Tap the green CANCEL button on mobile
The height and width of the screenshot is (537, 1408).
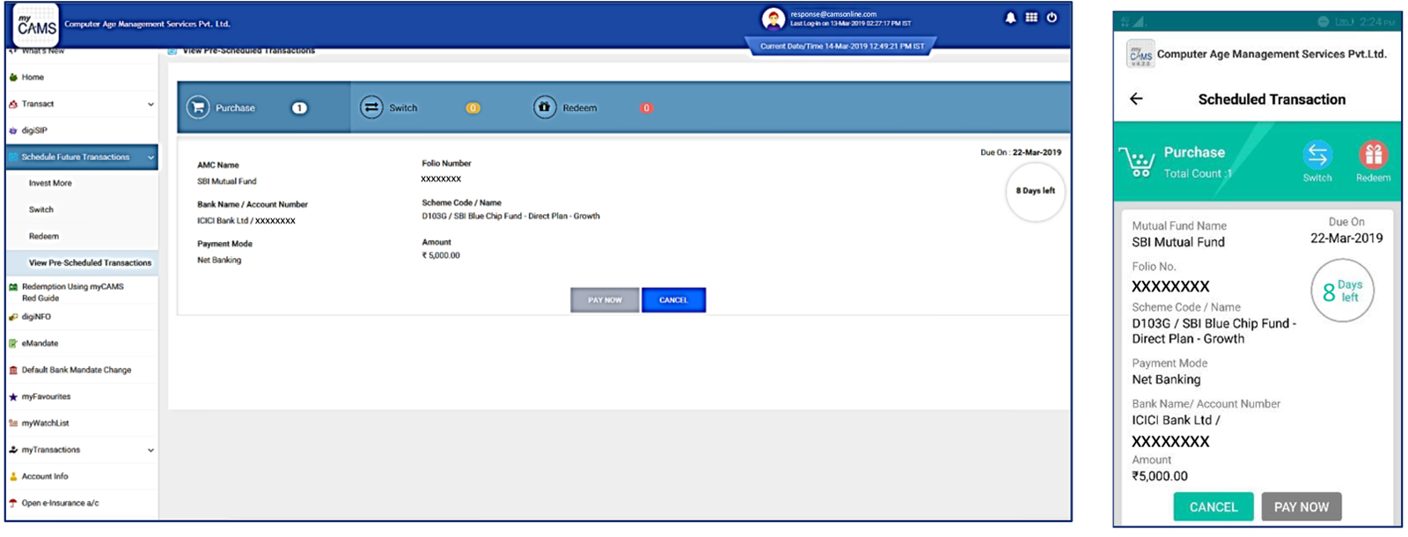pos(1213,507)
